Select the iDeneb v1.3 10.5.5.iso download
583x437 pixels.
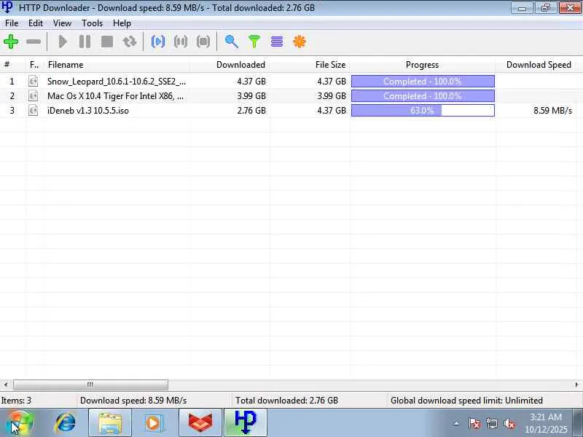click(87, 111)
